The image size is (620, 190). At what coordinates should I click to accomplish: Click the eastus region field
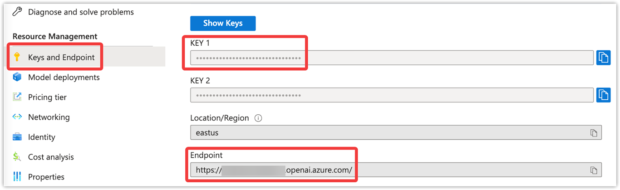(x=396, y=133)
